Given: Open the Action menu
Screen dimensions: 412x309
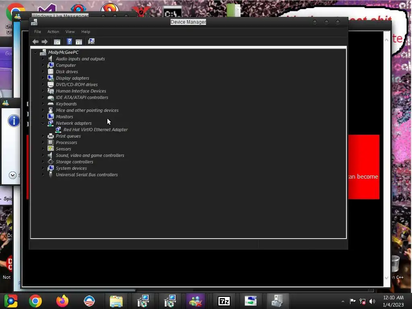Looking at the screenshot, I should [x=53, y=31].
